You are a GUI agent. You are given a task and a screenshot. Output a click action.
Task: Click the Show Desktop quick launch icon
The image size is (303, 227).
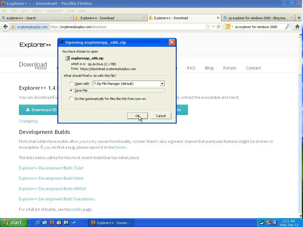pos(45,223)
